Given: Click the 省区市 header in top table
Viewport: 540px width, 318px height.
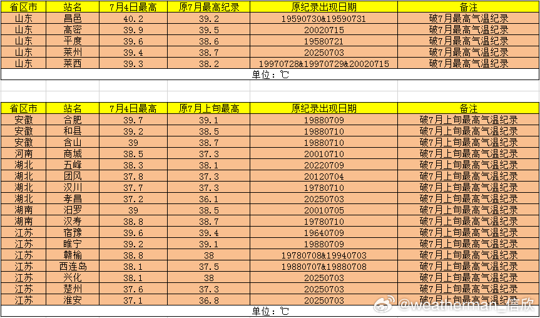Looking at the screenshot, I should tap(23, 7).
